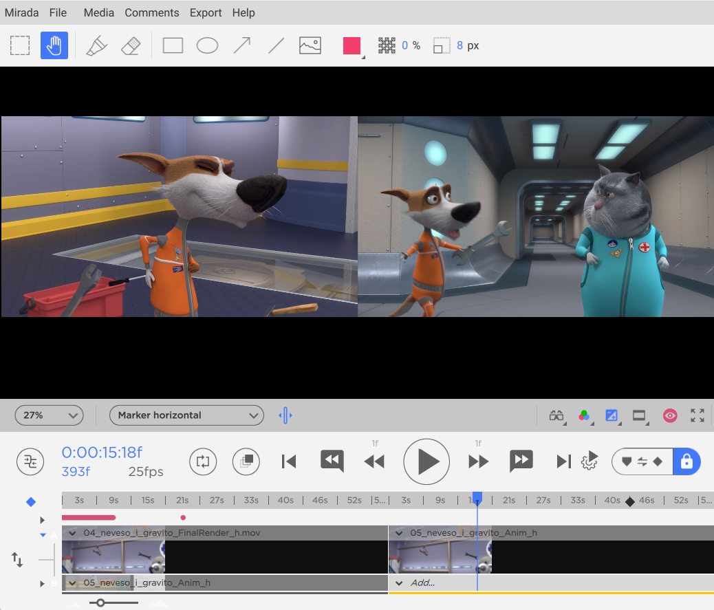This screenshot has width=714, height=610.
Task: Open playback settings gear-play icon
Action: click(x=589, y=461)
